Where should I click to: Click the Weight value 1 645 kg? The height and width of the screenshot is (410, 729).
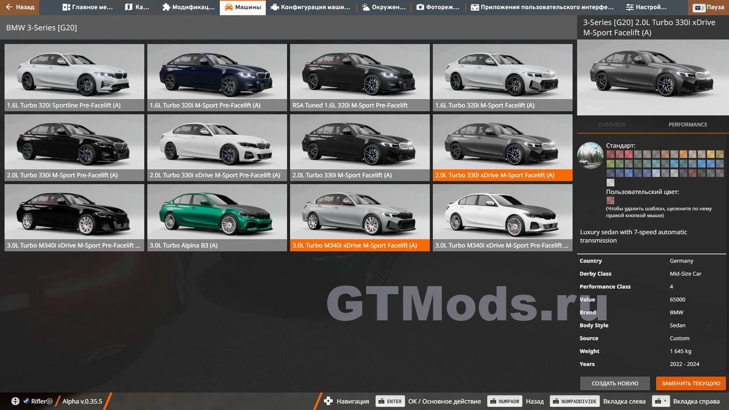pos(680,351)
